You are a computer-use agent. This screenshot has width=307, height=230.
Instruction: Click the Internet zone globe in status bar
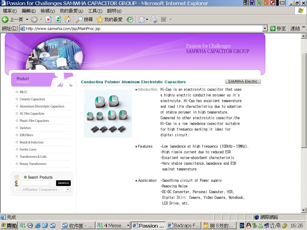[257, 217]
